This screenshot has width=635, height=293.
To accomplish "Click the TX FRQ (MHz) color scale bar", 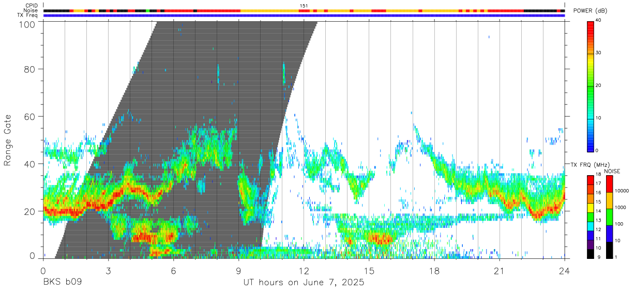I will pyautogui.click(x=590, y=217).
